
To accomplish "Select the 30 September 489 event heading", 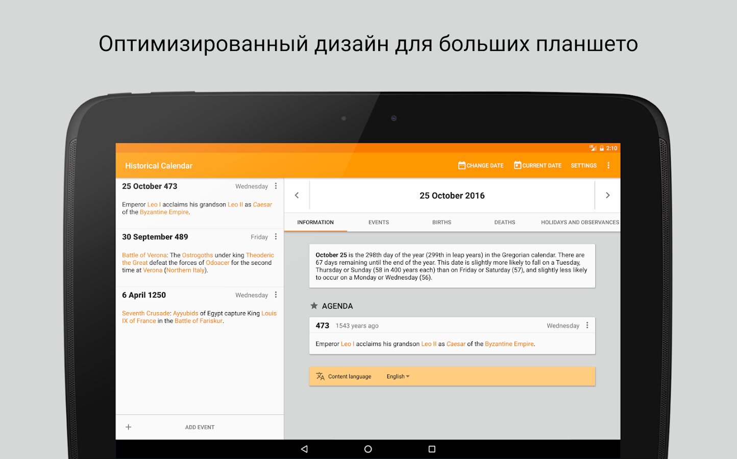I will coord(155,237).
